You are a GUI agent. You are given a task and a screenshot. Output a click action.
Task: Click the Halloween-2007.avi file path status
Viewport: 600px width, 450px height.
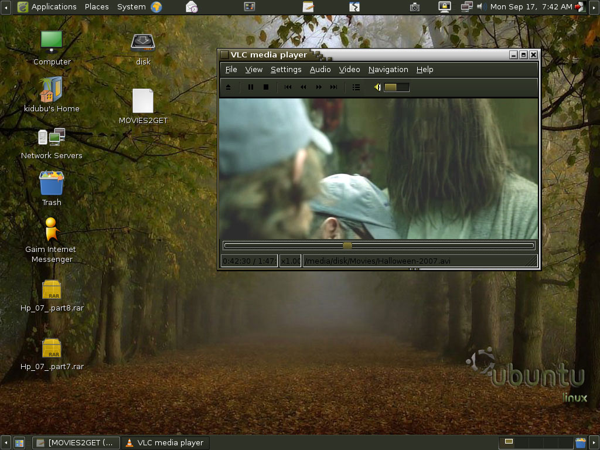pos(420,261)
